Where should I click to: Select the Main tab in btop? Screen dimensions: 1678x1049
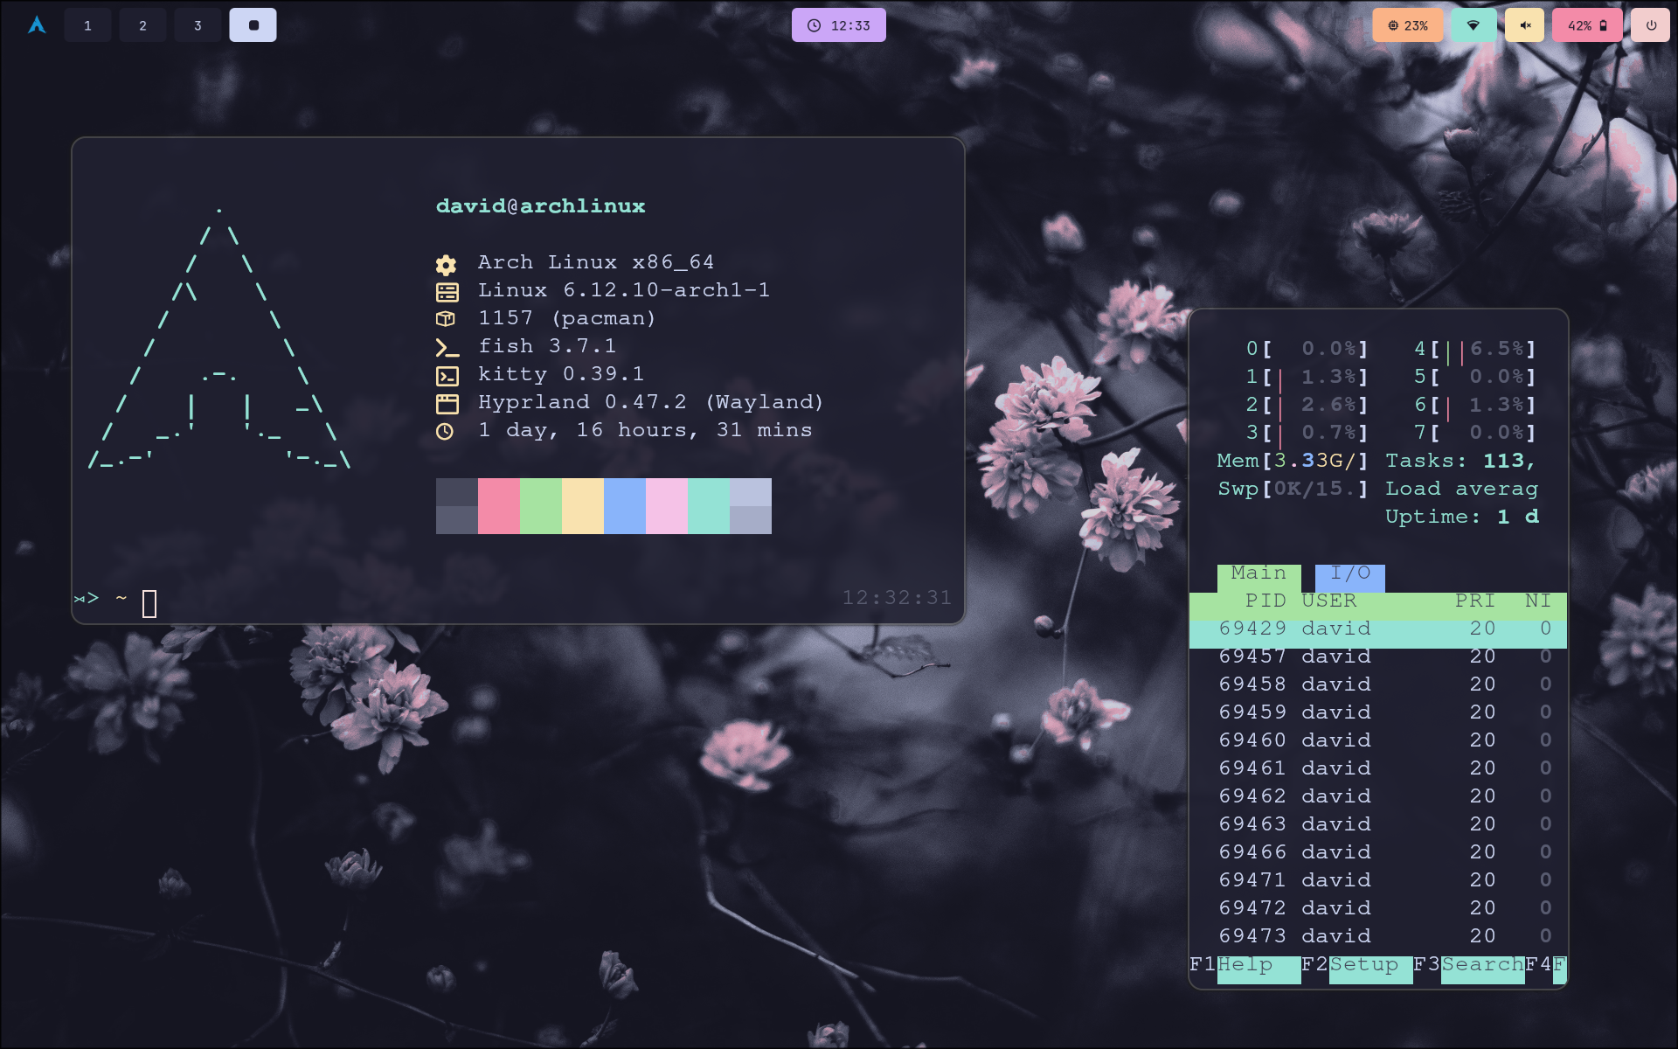pyautogui.click(x=1258, y=573)
